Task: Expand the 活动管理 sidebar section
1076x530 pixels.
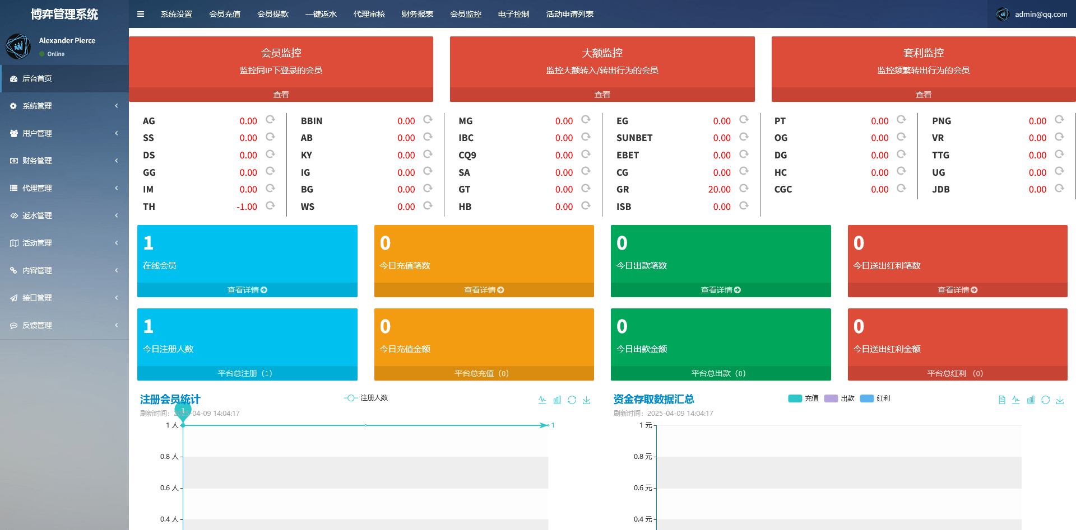Action: (x=64, y=243)
